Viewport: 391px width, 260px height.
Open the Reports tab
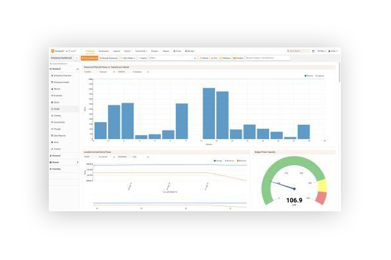[x=166, y=51]
